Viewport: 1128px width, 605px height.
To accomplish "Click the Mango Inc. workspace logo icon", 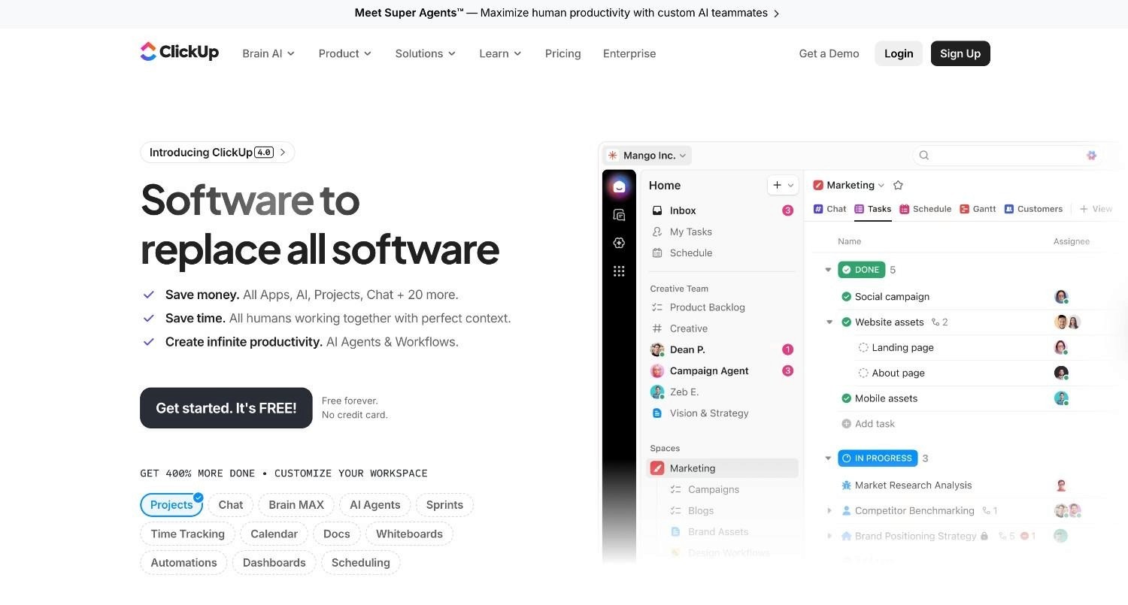I will click(613, 156).
